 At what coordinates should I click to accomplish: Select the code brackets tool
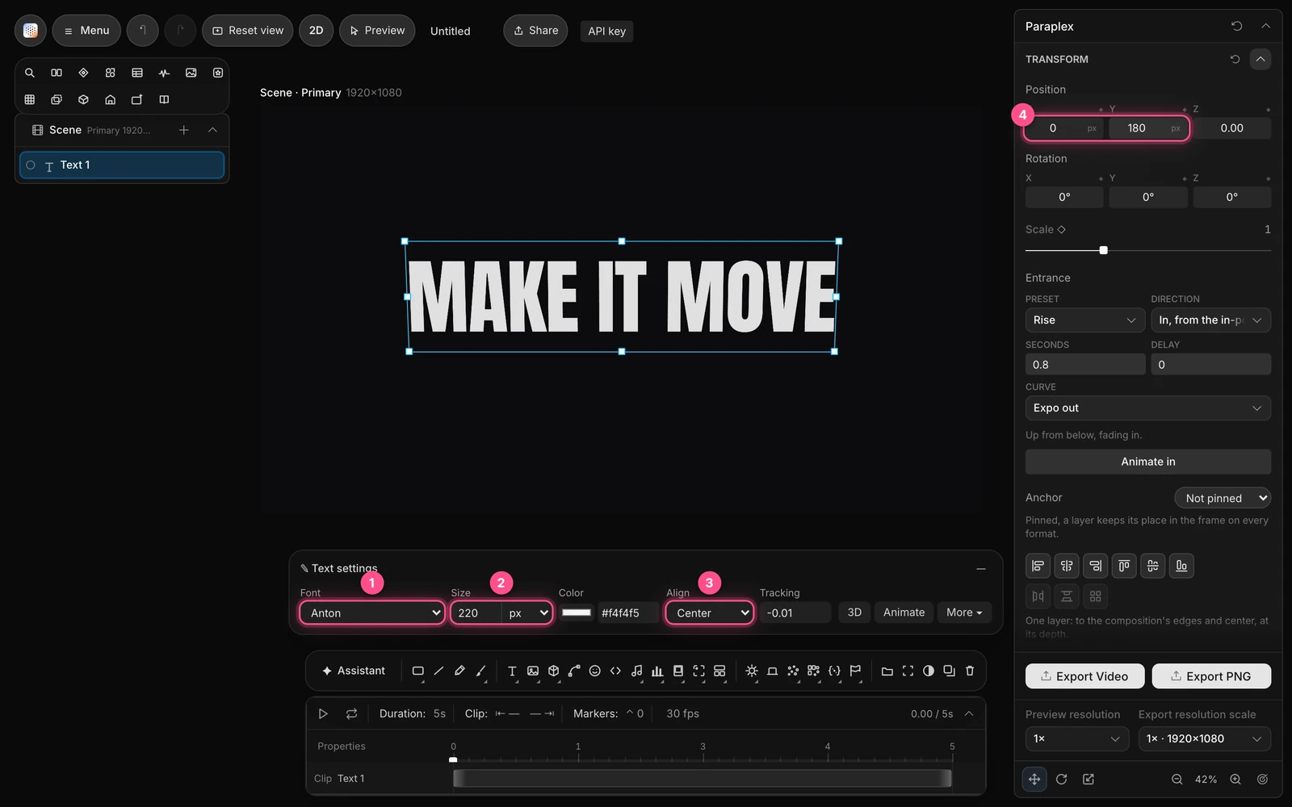coord(615,671)
